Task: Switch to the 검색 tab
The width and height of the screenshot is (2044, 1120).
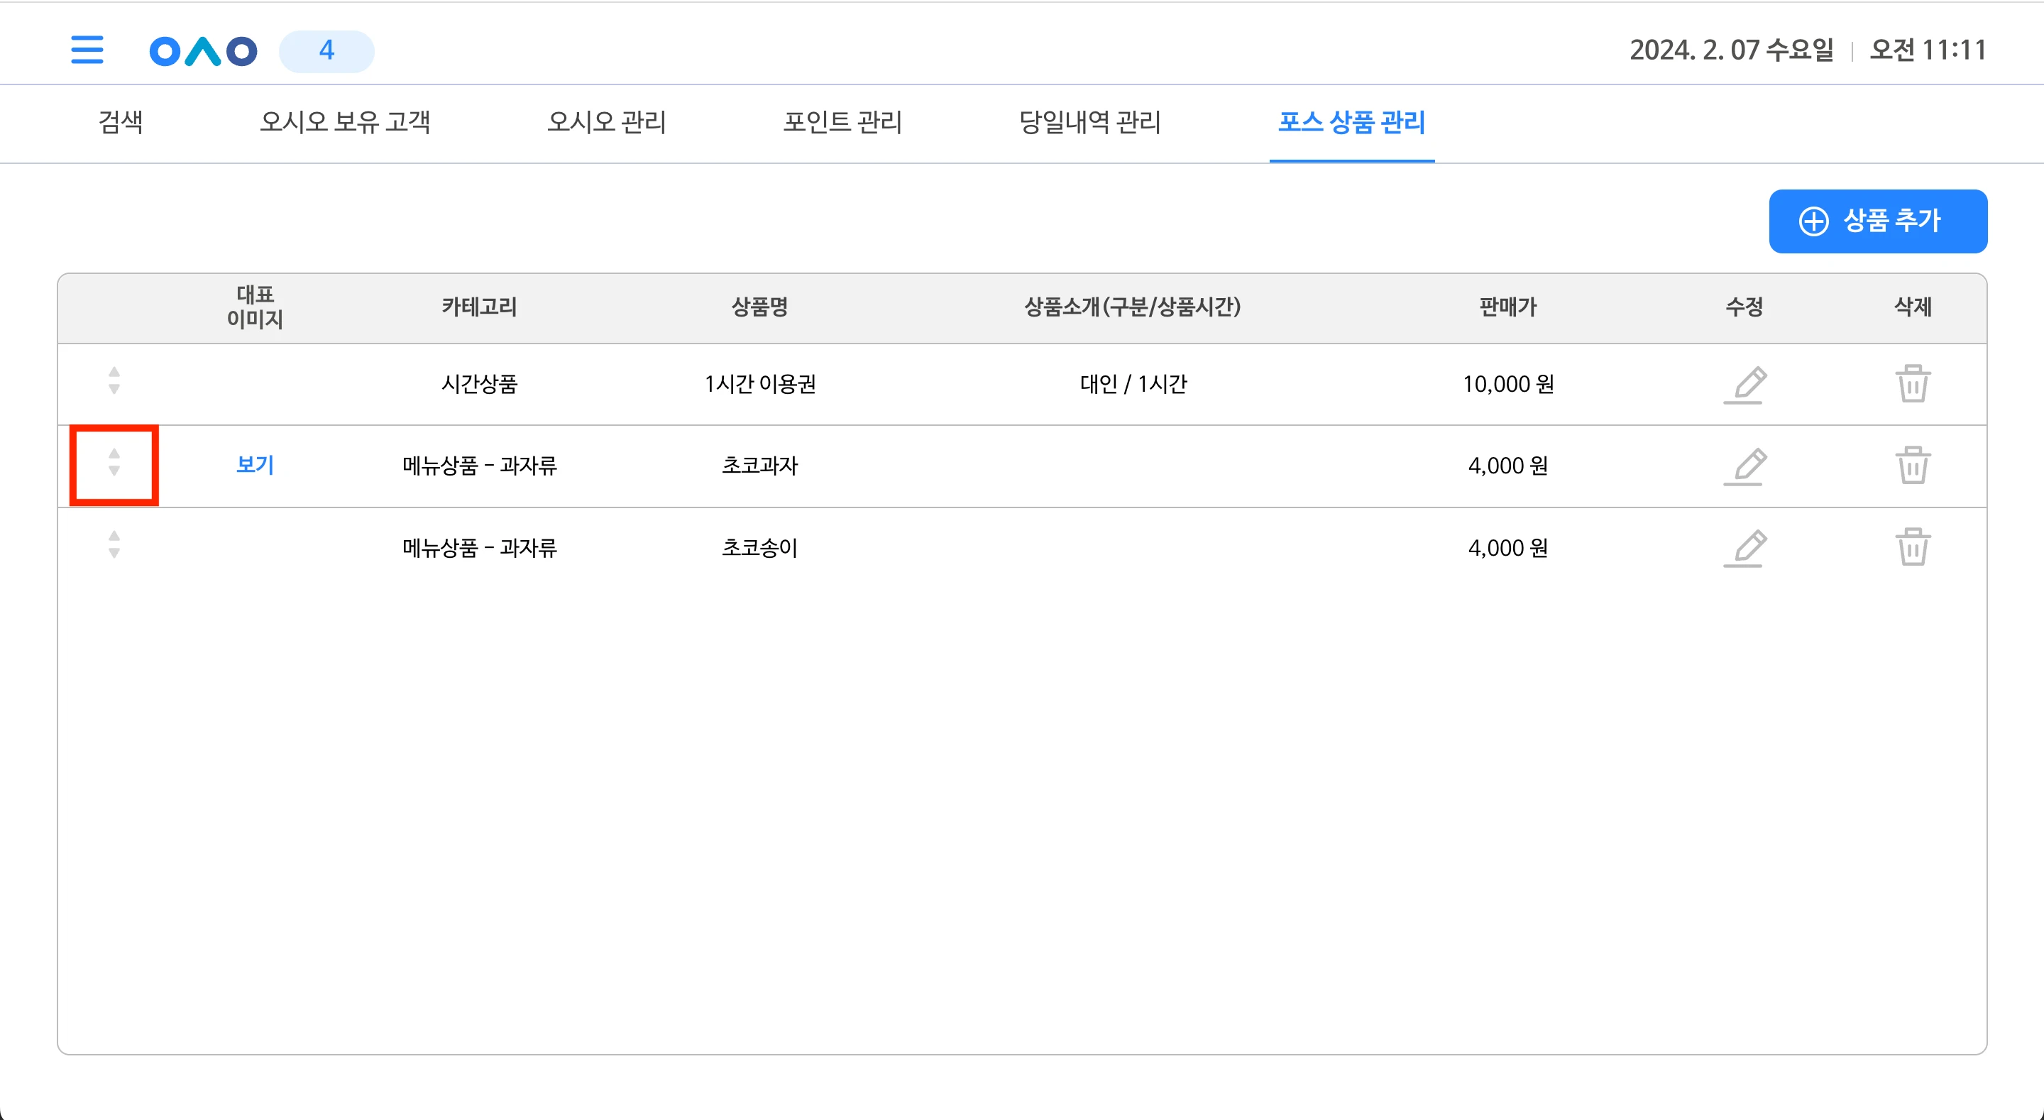Action: 121,122
